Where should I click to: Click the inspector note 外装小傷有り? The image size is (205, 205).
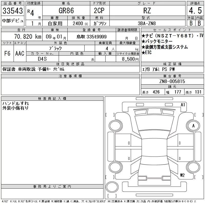point(15,108)
